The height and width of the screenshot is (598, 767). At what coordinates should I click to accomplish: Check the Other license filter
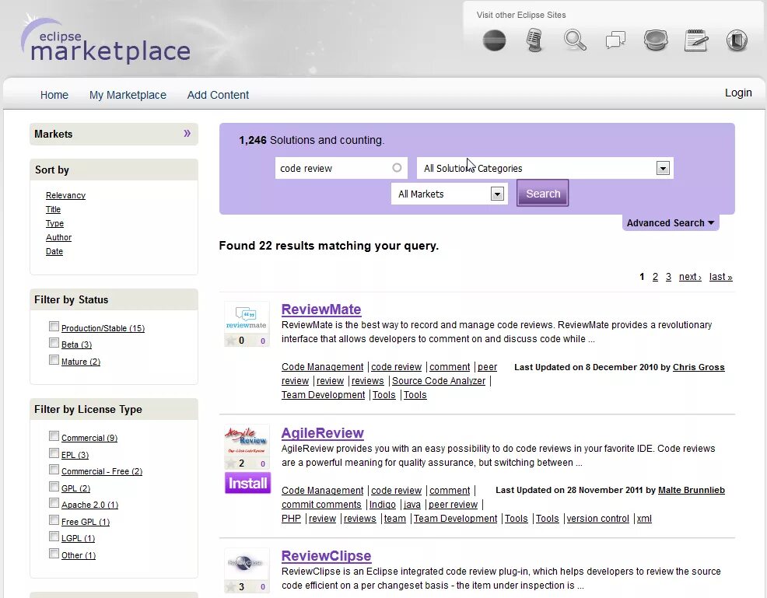pyautogui.click(x=54, y=554)
